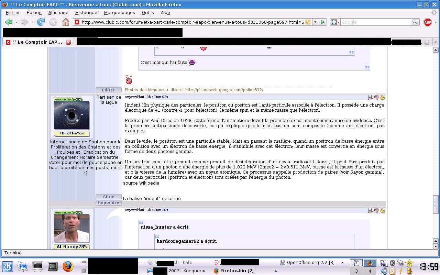
Task: Close the Le Comptoir EAPC tab
Action: pos(68,42)
